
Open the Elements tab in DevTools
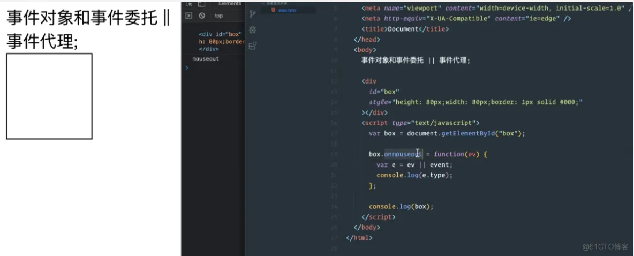pyautogui.click(x=230, y=4)
